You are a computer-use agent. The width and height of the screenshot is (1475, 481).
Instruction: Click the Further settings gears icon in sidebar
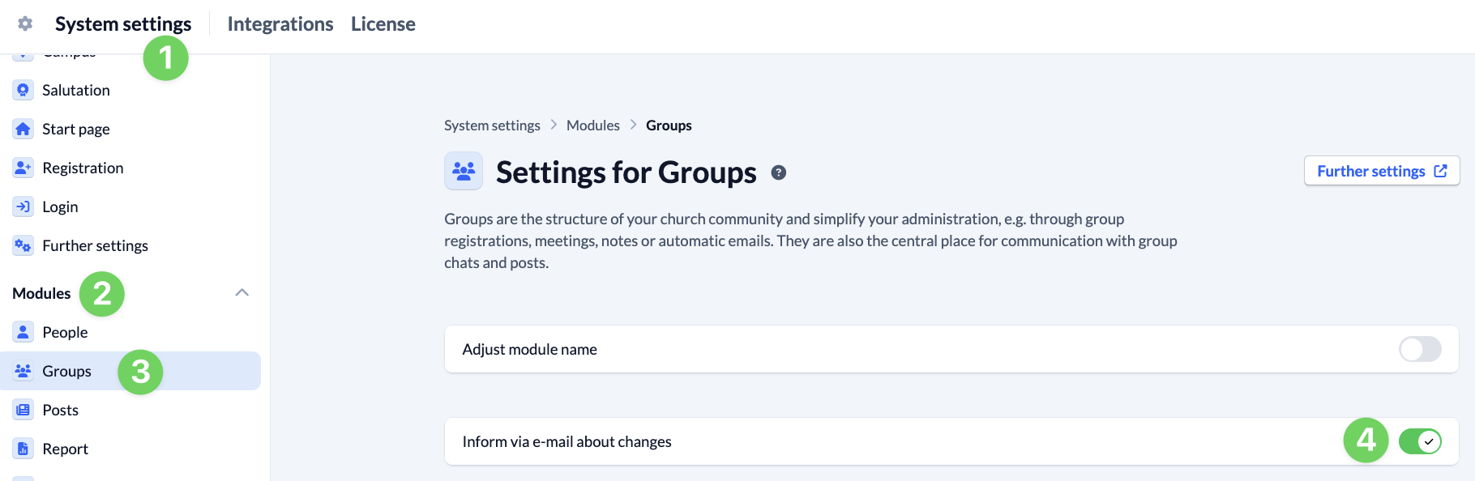click(23, 245)
